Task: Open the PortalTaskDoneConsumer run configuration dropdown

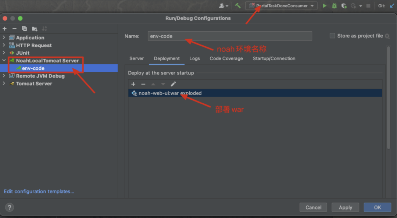Action: pos(281,6)
